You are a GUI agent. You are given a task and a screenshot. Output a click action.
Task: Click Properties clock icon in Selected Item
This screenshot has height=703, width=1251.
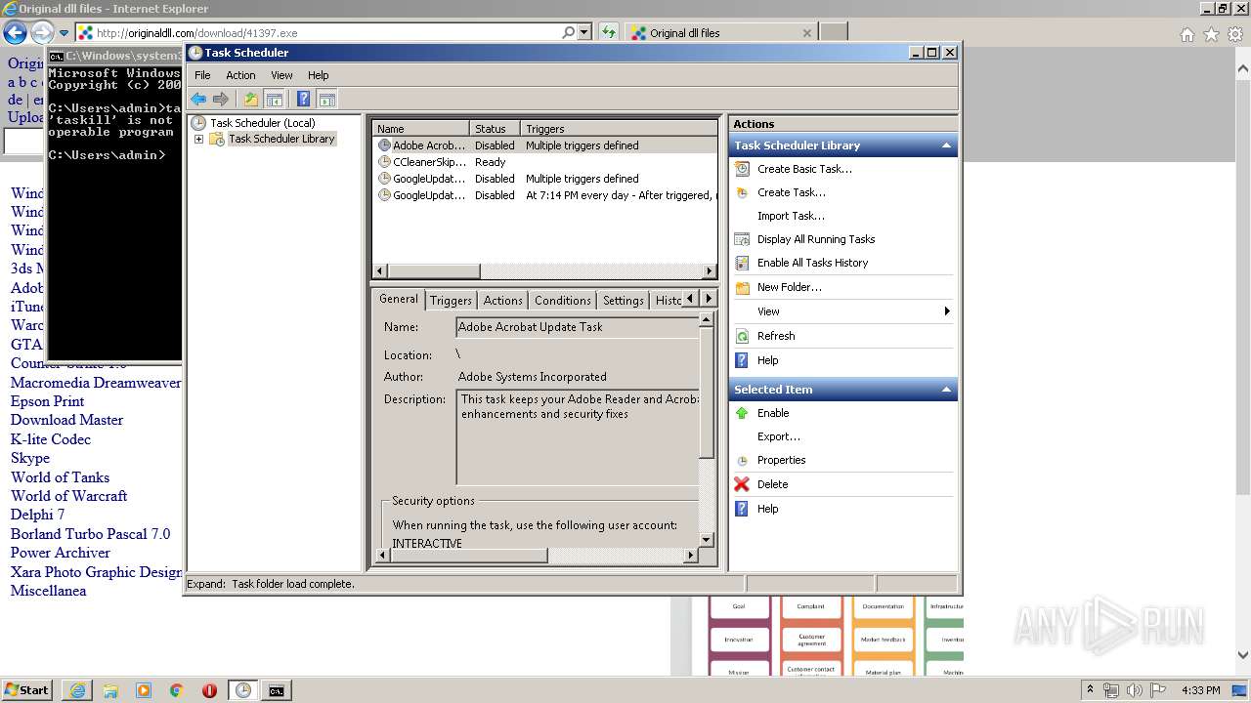(x=743, y=460)
